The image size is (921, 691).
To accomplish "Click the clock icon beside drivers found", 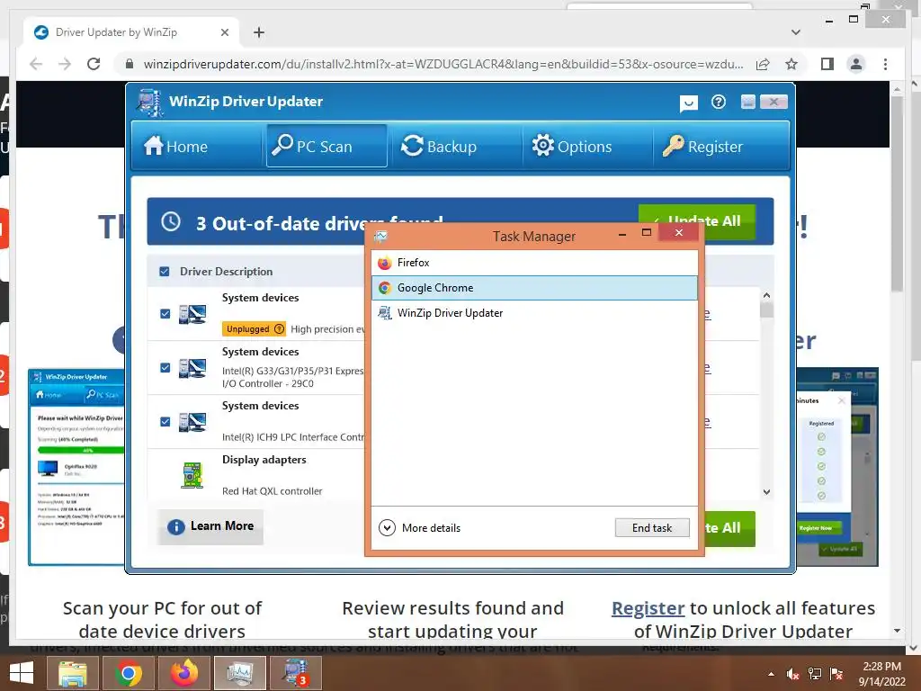I will click(x=171, y=221).
